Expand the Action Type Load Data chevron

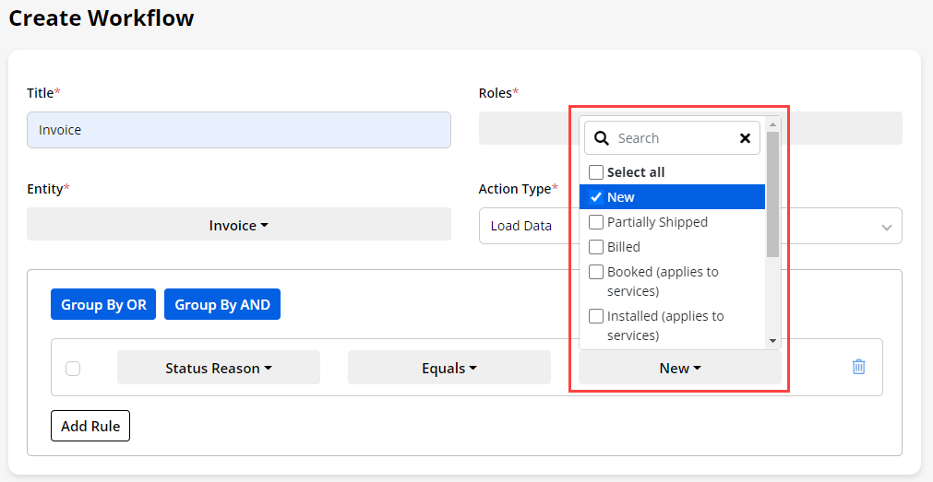[886, 227]
